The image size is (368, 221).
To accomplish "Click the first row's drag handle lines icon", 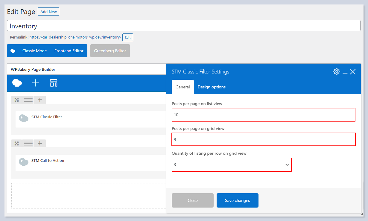I will (x=28, y=100).
